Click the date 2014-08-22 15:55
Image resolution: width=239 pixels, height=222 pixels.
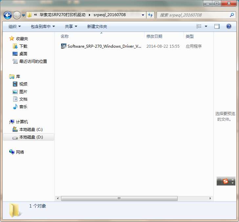point(163,46)
